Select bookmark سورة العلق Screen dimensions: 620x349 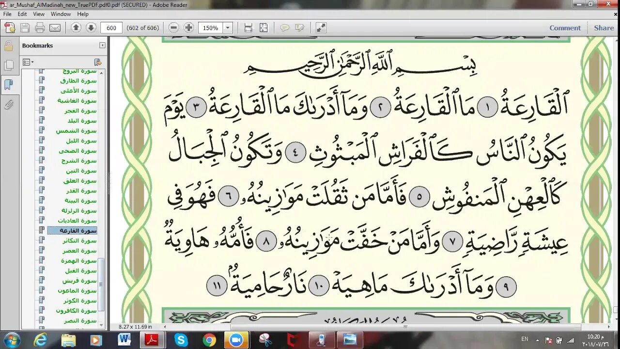click(80, 181)
